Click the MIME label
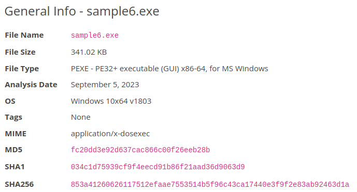 [16, 134]
